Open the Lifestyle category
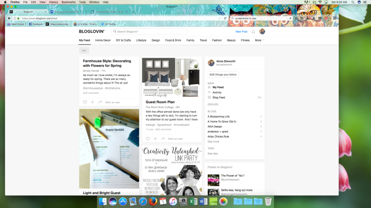 141,41
